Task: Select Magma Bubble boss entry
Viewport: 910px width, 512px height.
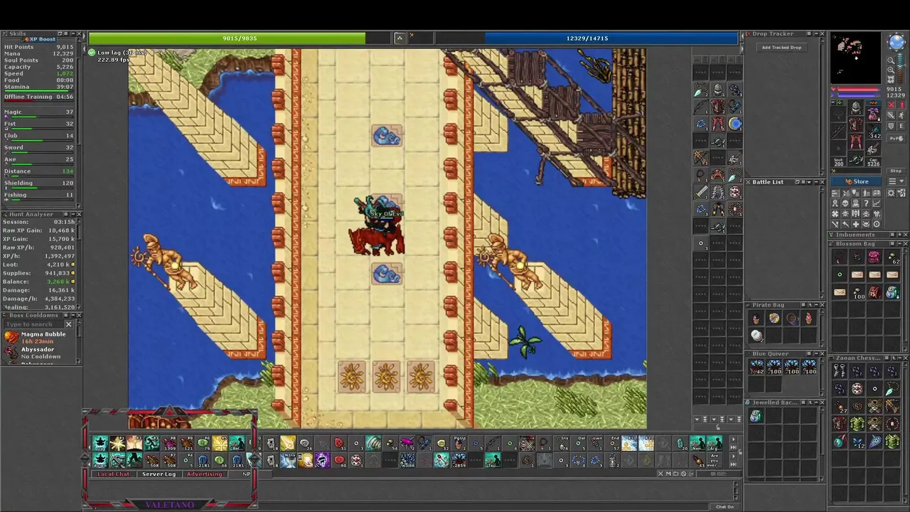Action: click(x=41, y=337)
